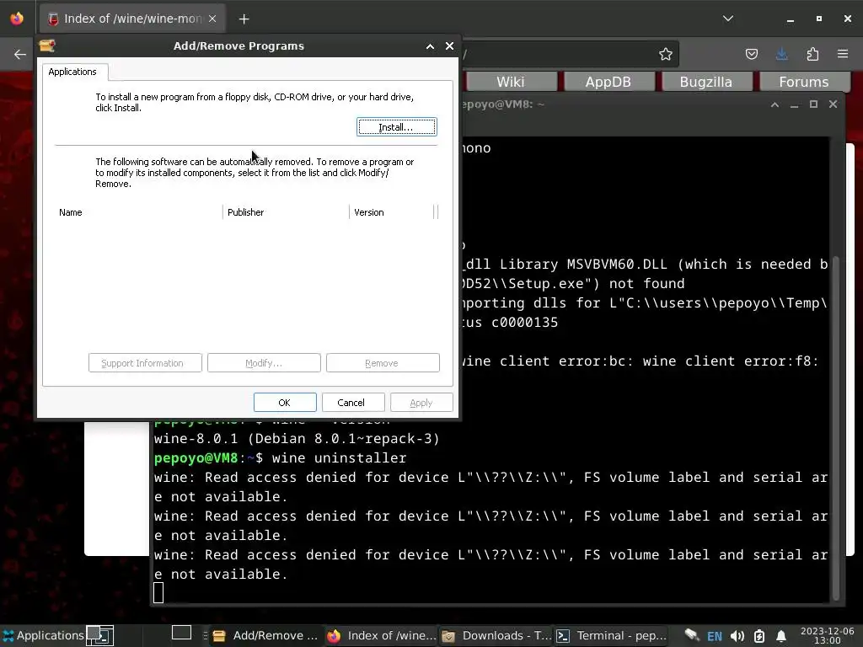Open Add/Remove Programs window menu icon
863x647 pixels.
(47, 45)
